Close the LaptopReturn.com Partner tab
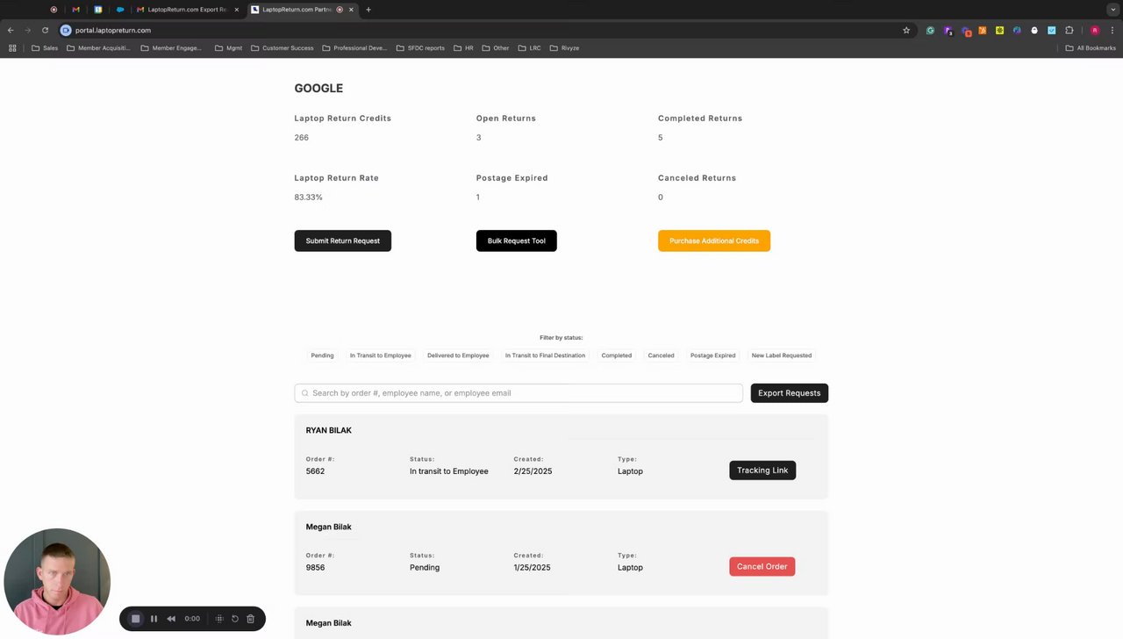1123x639 pixels. [x=352, y=10]
